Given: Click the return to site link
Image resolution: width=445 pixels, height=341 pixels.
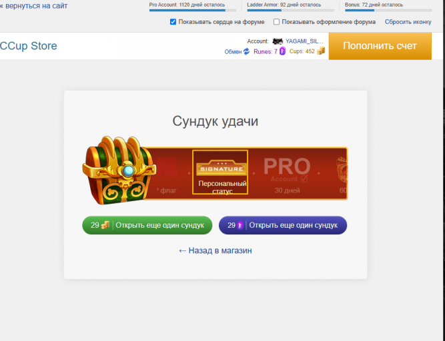Looking at the screenshot, I should click(34, 6).
